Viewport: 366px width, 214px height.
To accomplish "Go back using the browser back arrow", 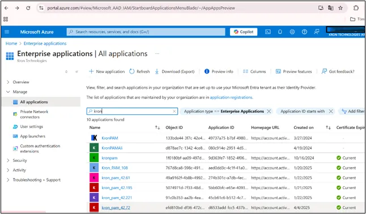I will tap(6, 8).
